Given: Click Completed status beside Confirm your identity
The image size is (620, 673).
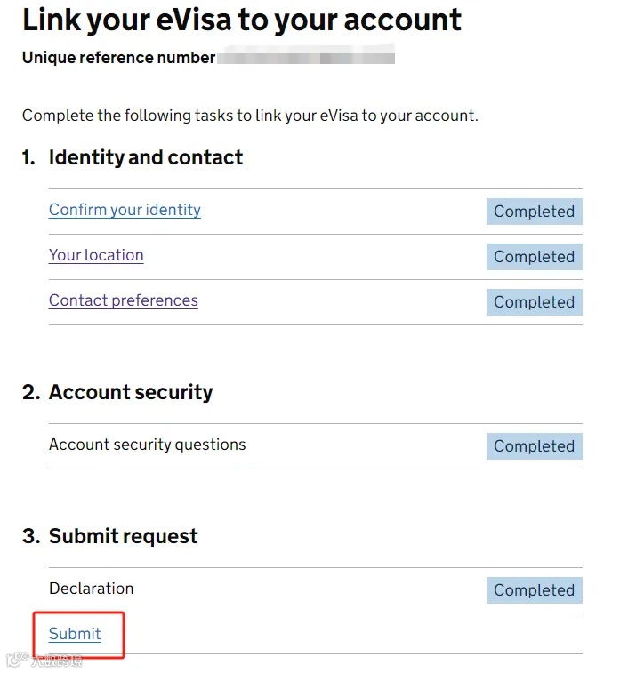Looking at the screenshot, I should pyautogui.click(x=534, y=212).
